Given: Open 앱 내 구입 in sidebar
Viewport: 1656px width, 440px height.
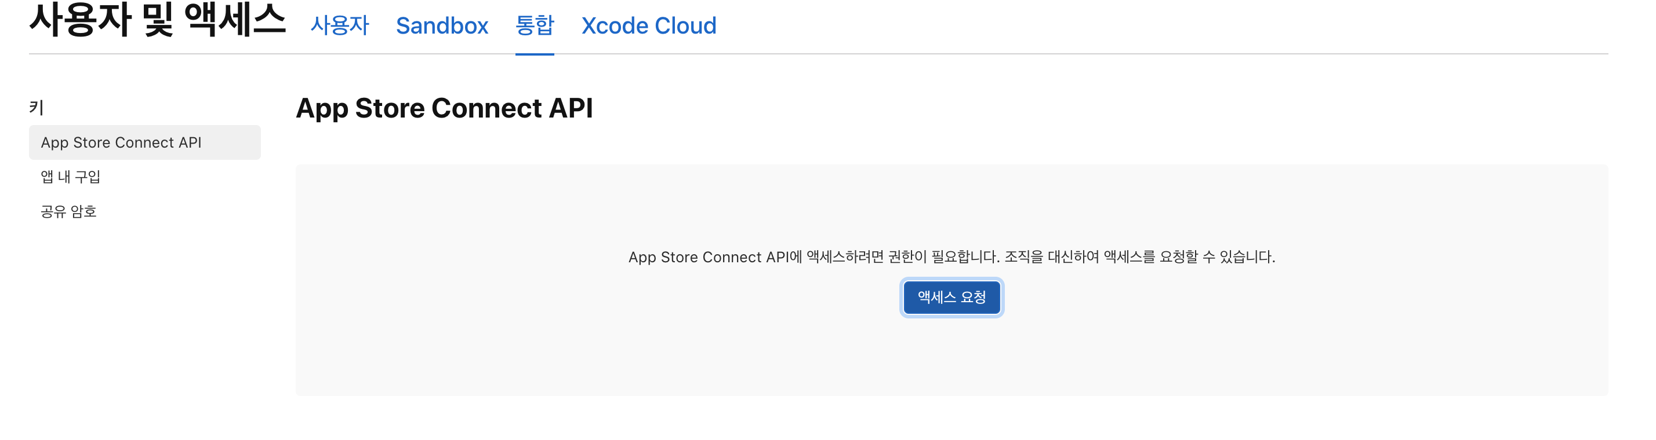Looking at the screenshot, I should point(71,177).
